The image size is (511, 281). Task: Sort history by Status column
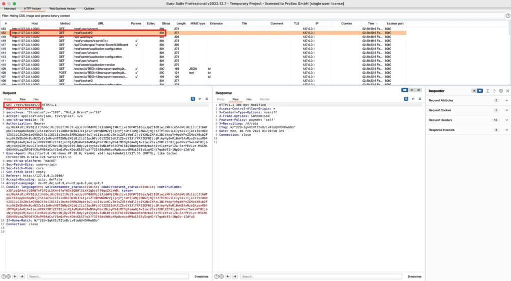pyautogui.click(x=166, y=23)
